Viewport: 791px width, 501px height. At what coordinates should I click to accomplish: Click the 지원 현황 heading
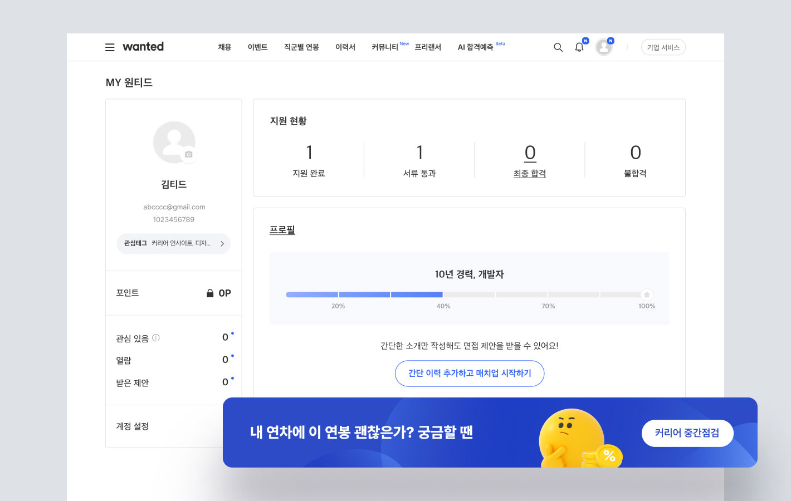click(288, 121)
